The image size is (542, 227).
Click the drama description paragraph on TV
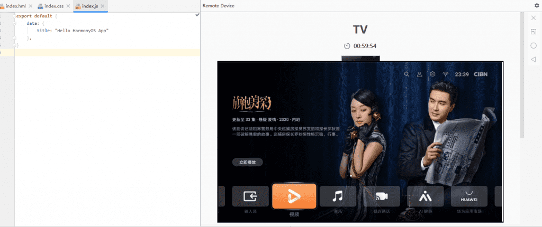click(285, 131)
